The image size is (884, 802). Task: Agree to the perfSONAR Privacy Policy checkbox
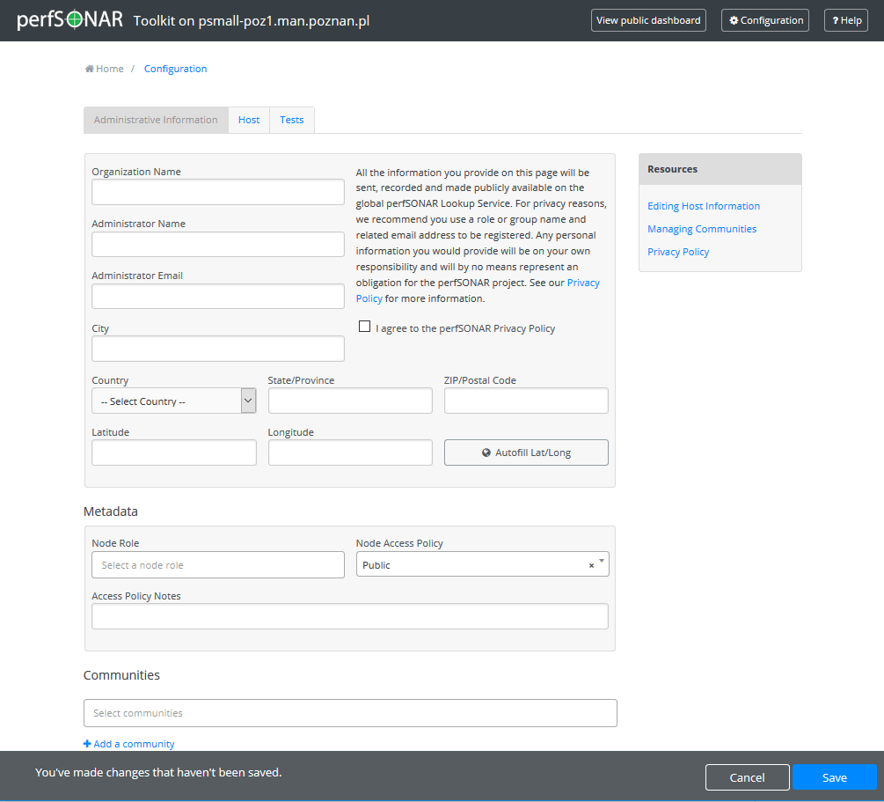[364, 326]
